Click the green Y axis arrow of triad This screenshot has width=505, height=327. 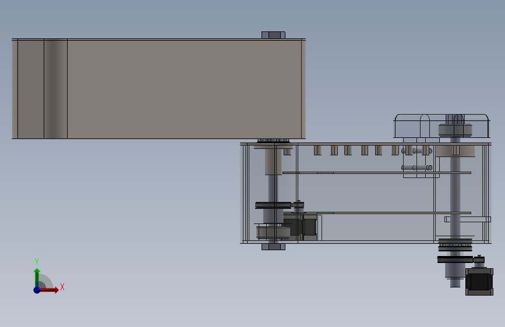pos(37,277)
